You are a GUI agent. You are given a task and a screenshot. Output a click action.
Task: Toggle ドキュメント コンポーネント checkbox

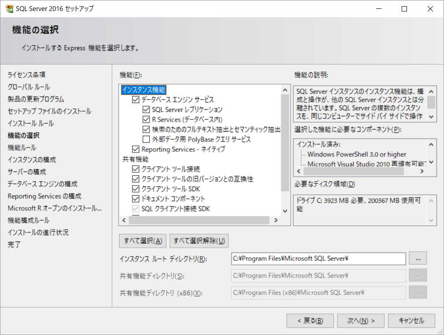point(136,199)
